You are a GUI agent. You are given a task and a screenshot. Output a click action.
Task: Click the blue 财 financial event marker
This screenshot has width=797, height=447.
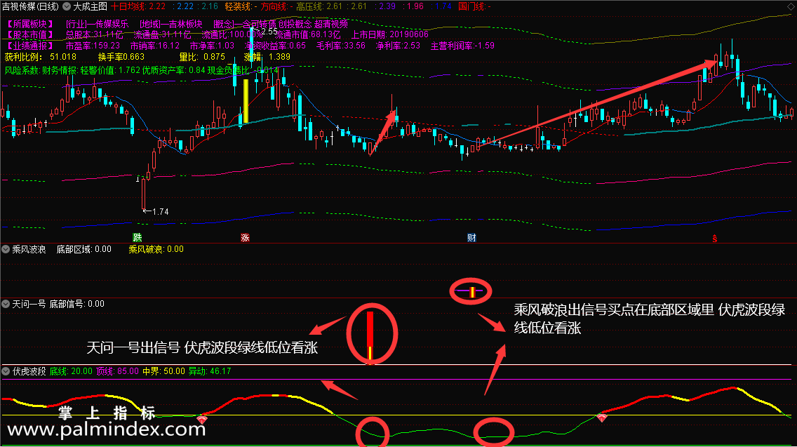pyautogui.click(x=471, y=237)
